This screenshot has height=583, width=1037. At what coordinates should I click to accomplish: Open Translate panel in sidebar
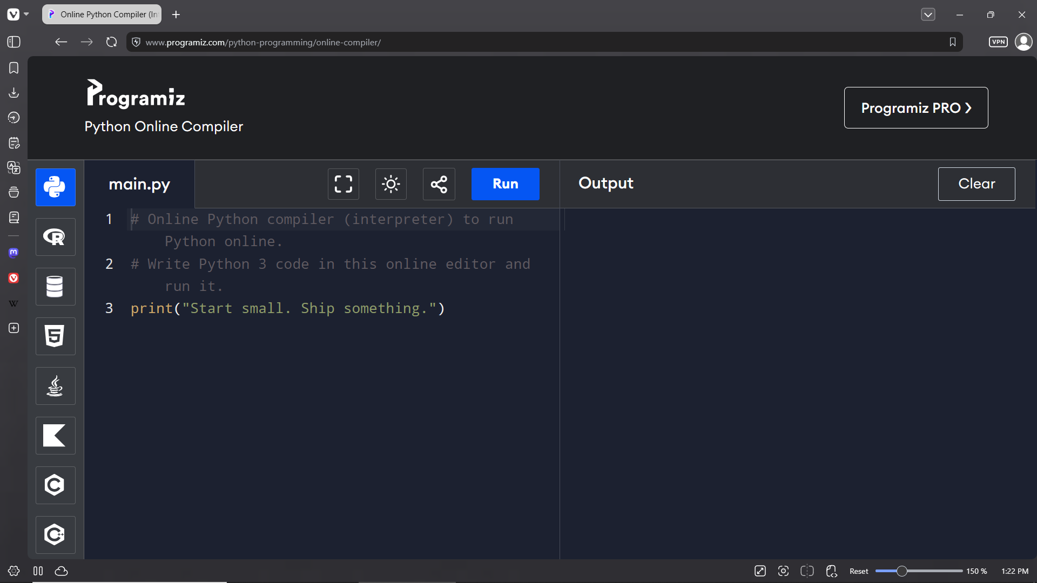tap(14, 167)
